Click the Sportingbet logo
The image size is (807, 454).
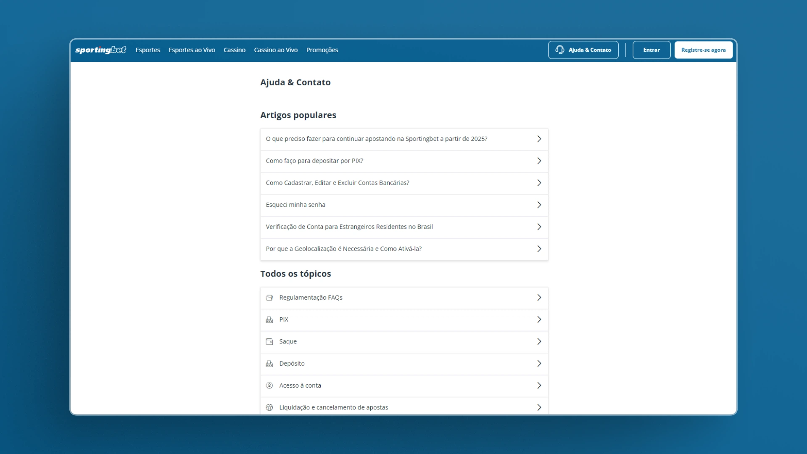(x=100, y=50)
